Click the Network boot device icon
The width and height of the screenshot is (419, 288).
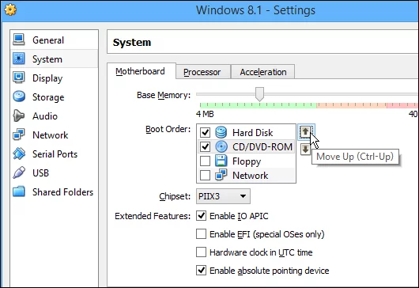tap(221, 175)
